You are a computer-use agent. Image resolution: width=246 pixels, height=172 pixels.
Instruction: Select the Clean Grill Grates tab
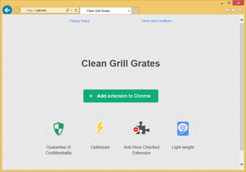tap(106, 11)
